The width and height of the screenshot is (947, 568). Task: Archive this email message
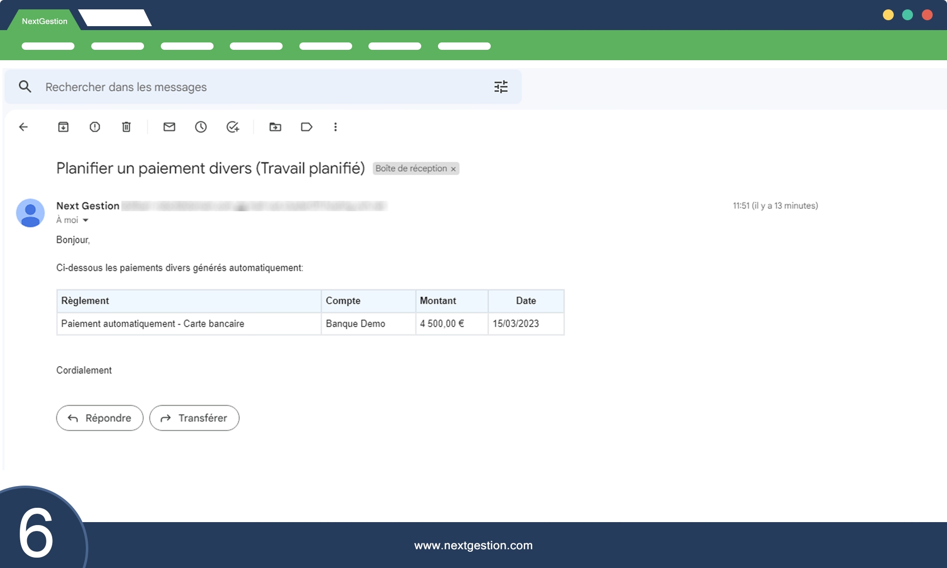click(x=63, y=127)
